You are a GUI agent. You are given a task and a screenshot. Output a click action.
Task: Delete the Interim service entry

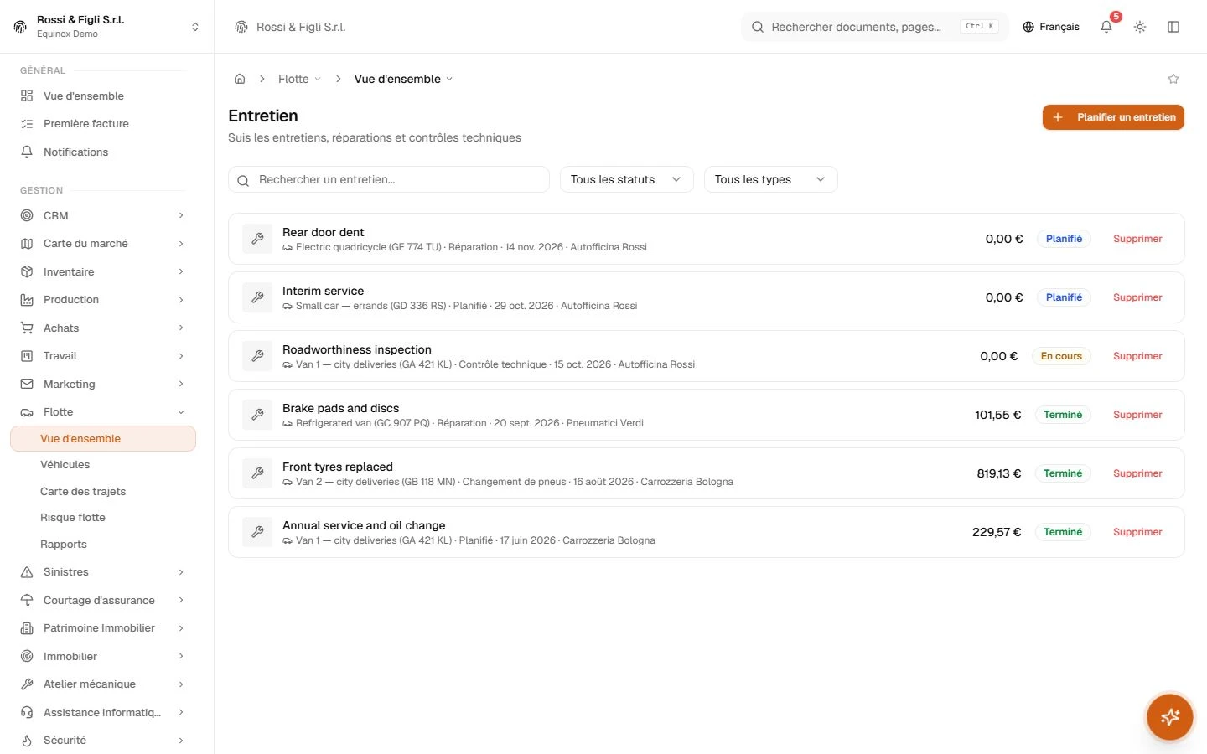click(x=1137, y=297)
